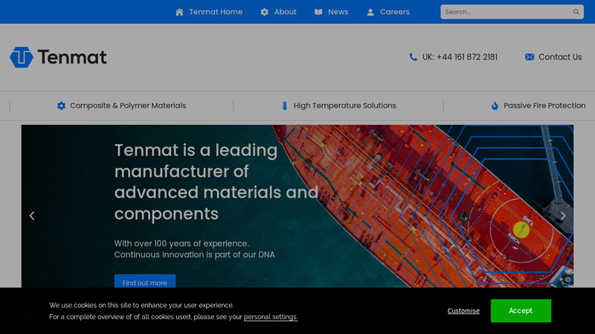
Task: Click Customise cookie settings link
Action: [x=463, y=311]
